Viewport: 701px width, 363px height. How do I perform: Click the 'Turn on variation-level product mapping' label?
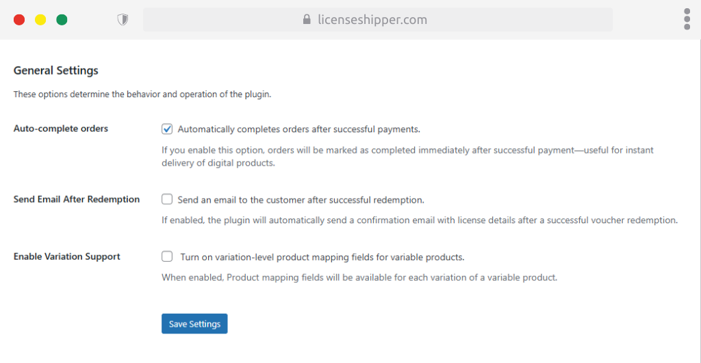click(322, 258)
